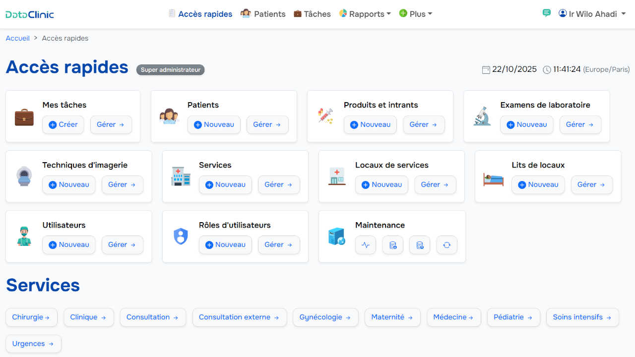
Task: Click the activity pulse icon under Maintenance
Action: pos(366,245)
